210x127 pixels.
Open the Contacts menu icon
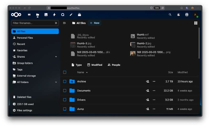coord(187,15)
